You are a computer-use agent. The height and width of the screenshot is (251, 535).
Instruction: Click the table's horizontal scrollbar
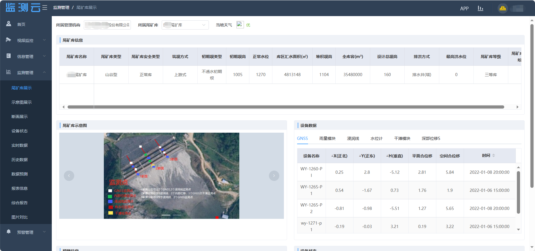coord(285,107)
